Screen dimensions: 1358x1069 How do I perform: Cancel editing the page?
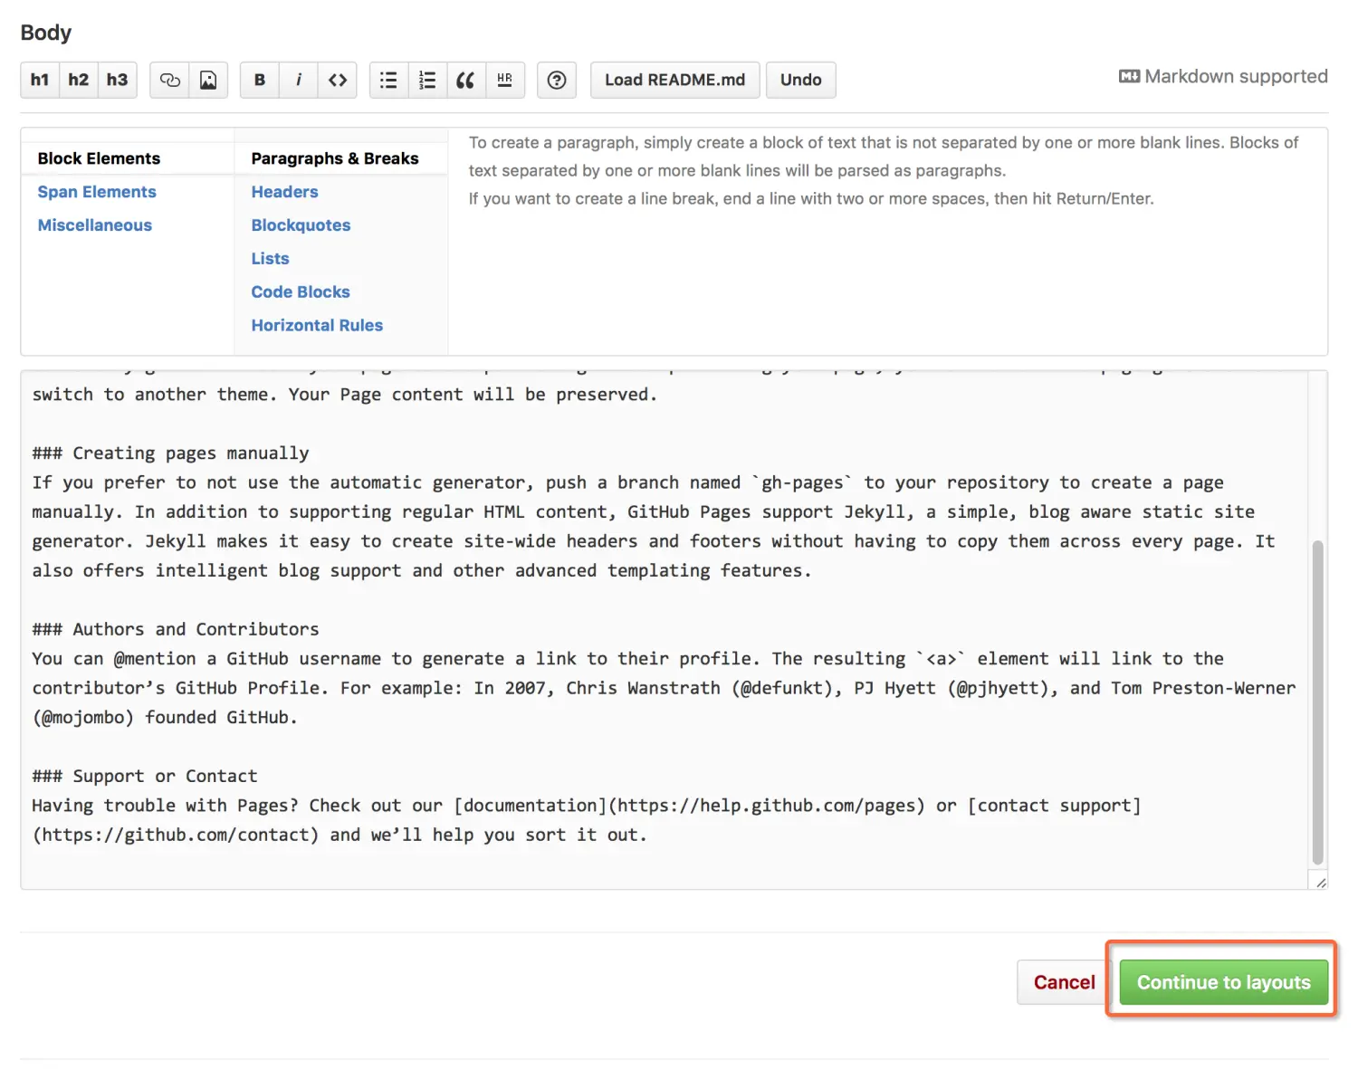1065,982
